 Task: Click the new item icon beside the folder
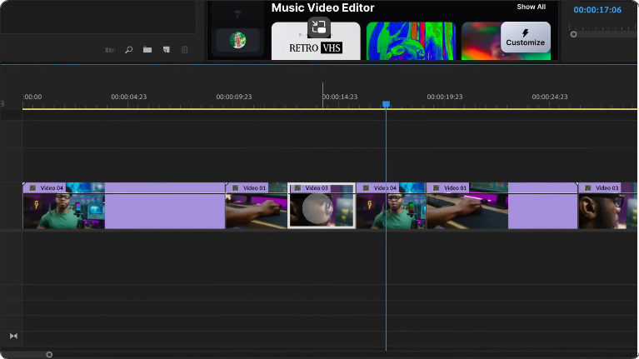click(x=167, y=50)
